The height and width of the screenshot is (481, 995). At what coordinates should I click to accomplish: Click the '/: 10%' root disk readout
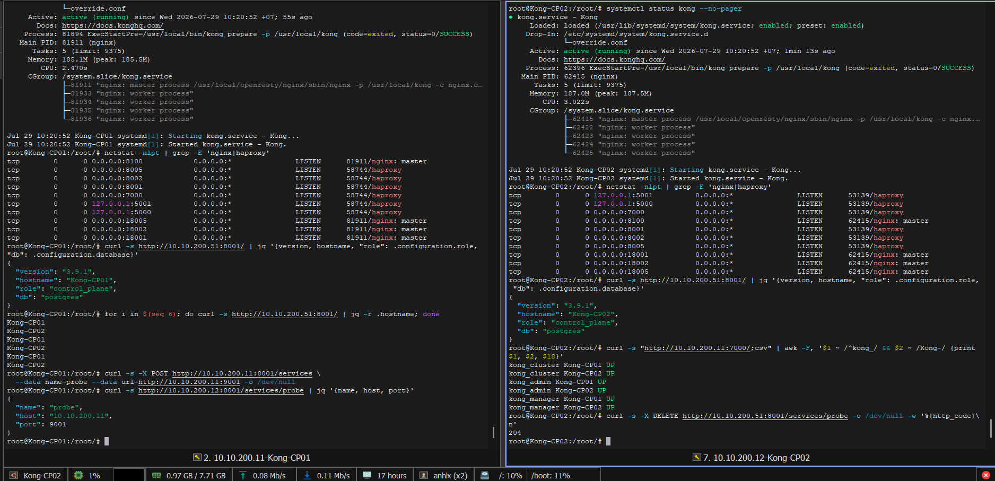tap(510, 476)
